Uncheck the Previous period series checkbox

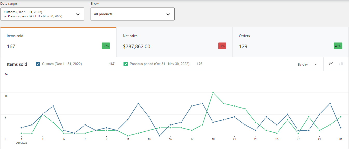coord(126,64)
